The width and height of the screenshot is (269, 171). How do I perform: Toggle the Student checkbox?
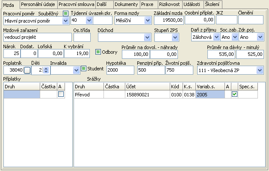pos(83,69)
